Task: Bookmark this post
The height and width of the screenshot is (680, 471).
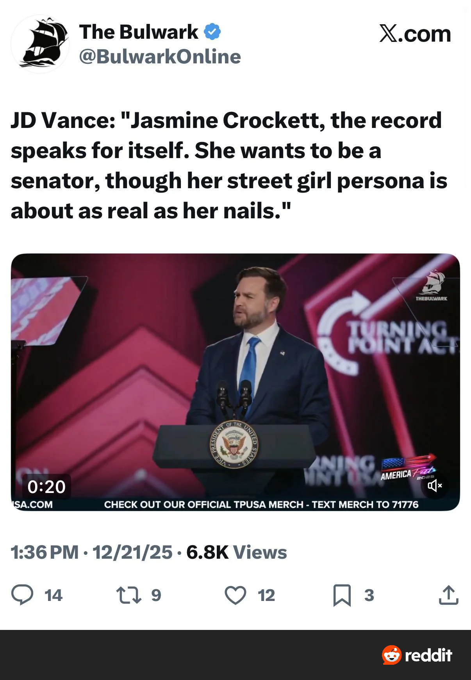Action: [x=342, y=595]
